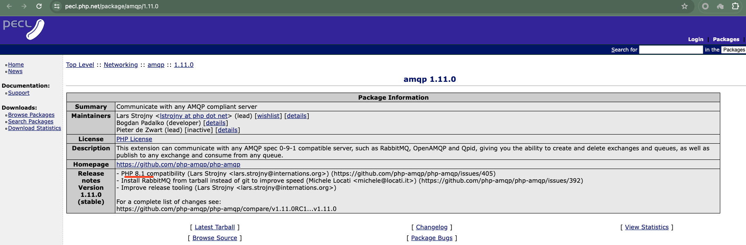Click 'Communicate with any AMQP compliant server' text

pos(187,107)
